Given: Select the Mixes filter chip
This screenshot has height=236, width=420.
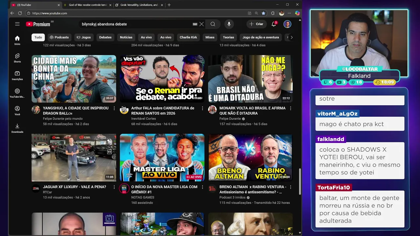Looking at the screenshot, I should pyautogui.click(x=210, y=37).
